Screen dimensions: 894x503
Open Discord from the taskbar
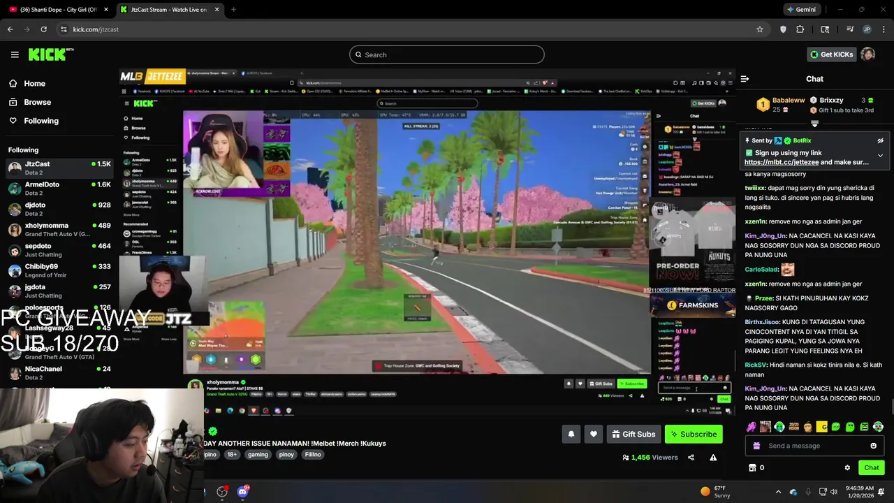click(x=242, y=492)
